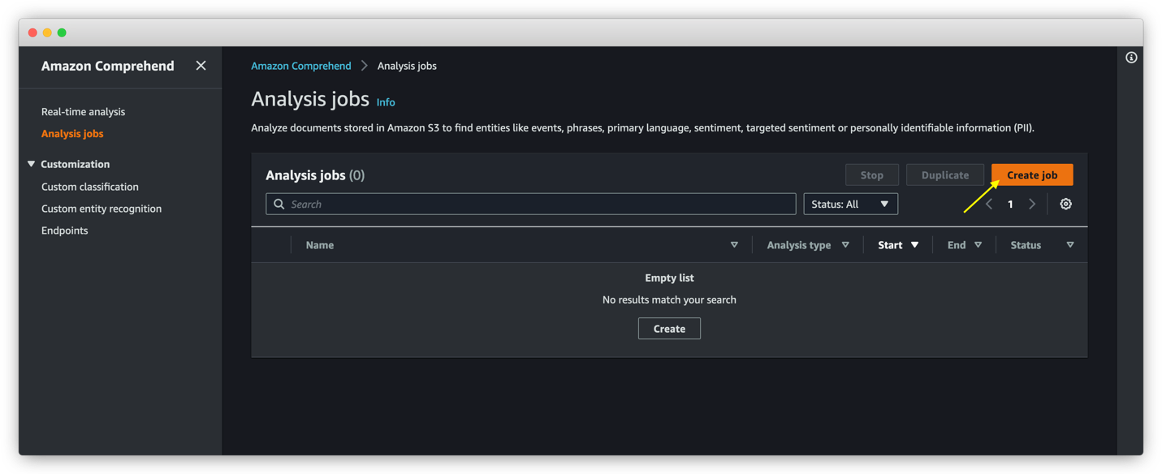
Task: Click the Status column header
Action: coord(1026,245)
